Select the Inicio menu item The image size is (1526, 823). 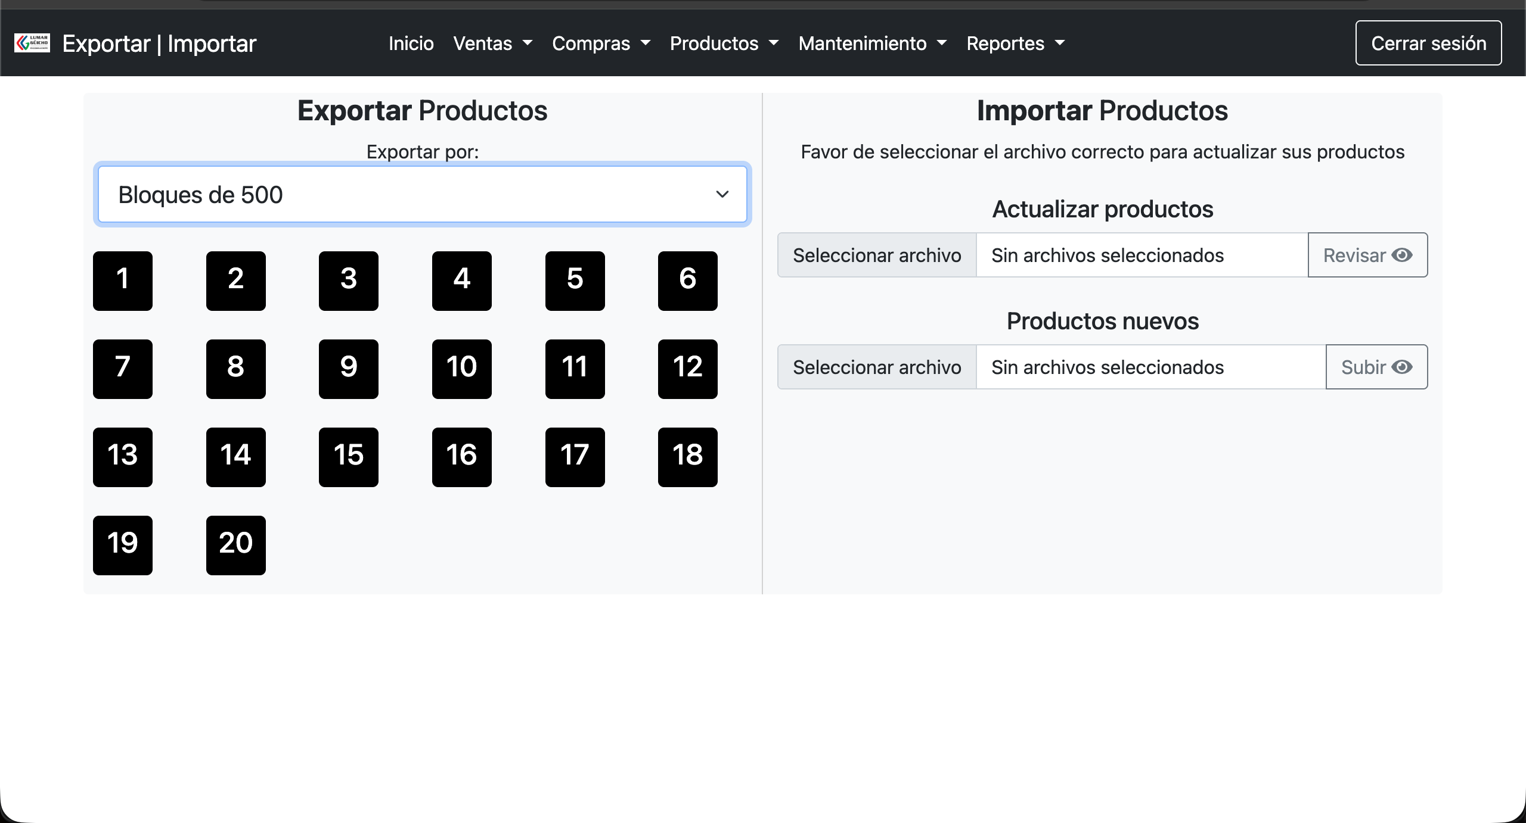click(411, 43)
